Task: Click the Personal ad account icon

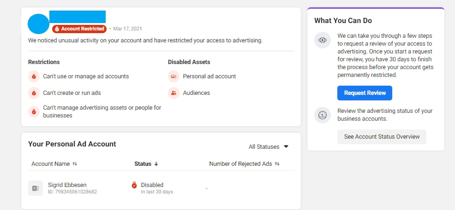Action: coord(174,76)
